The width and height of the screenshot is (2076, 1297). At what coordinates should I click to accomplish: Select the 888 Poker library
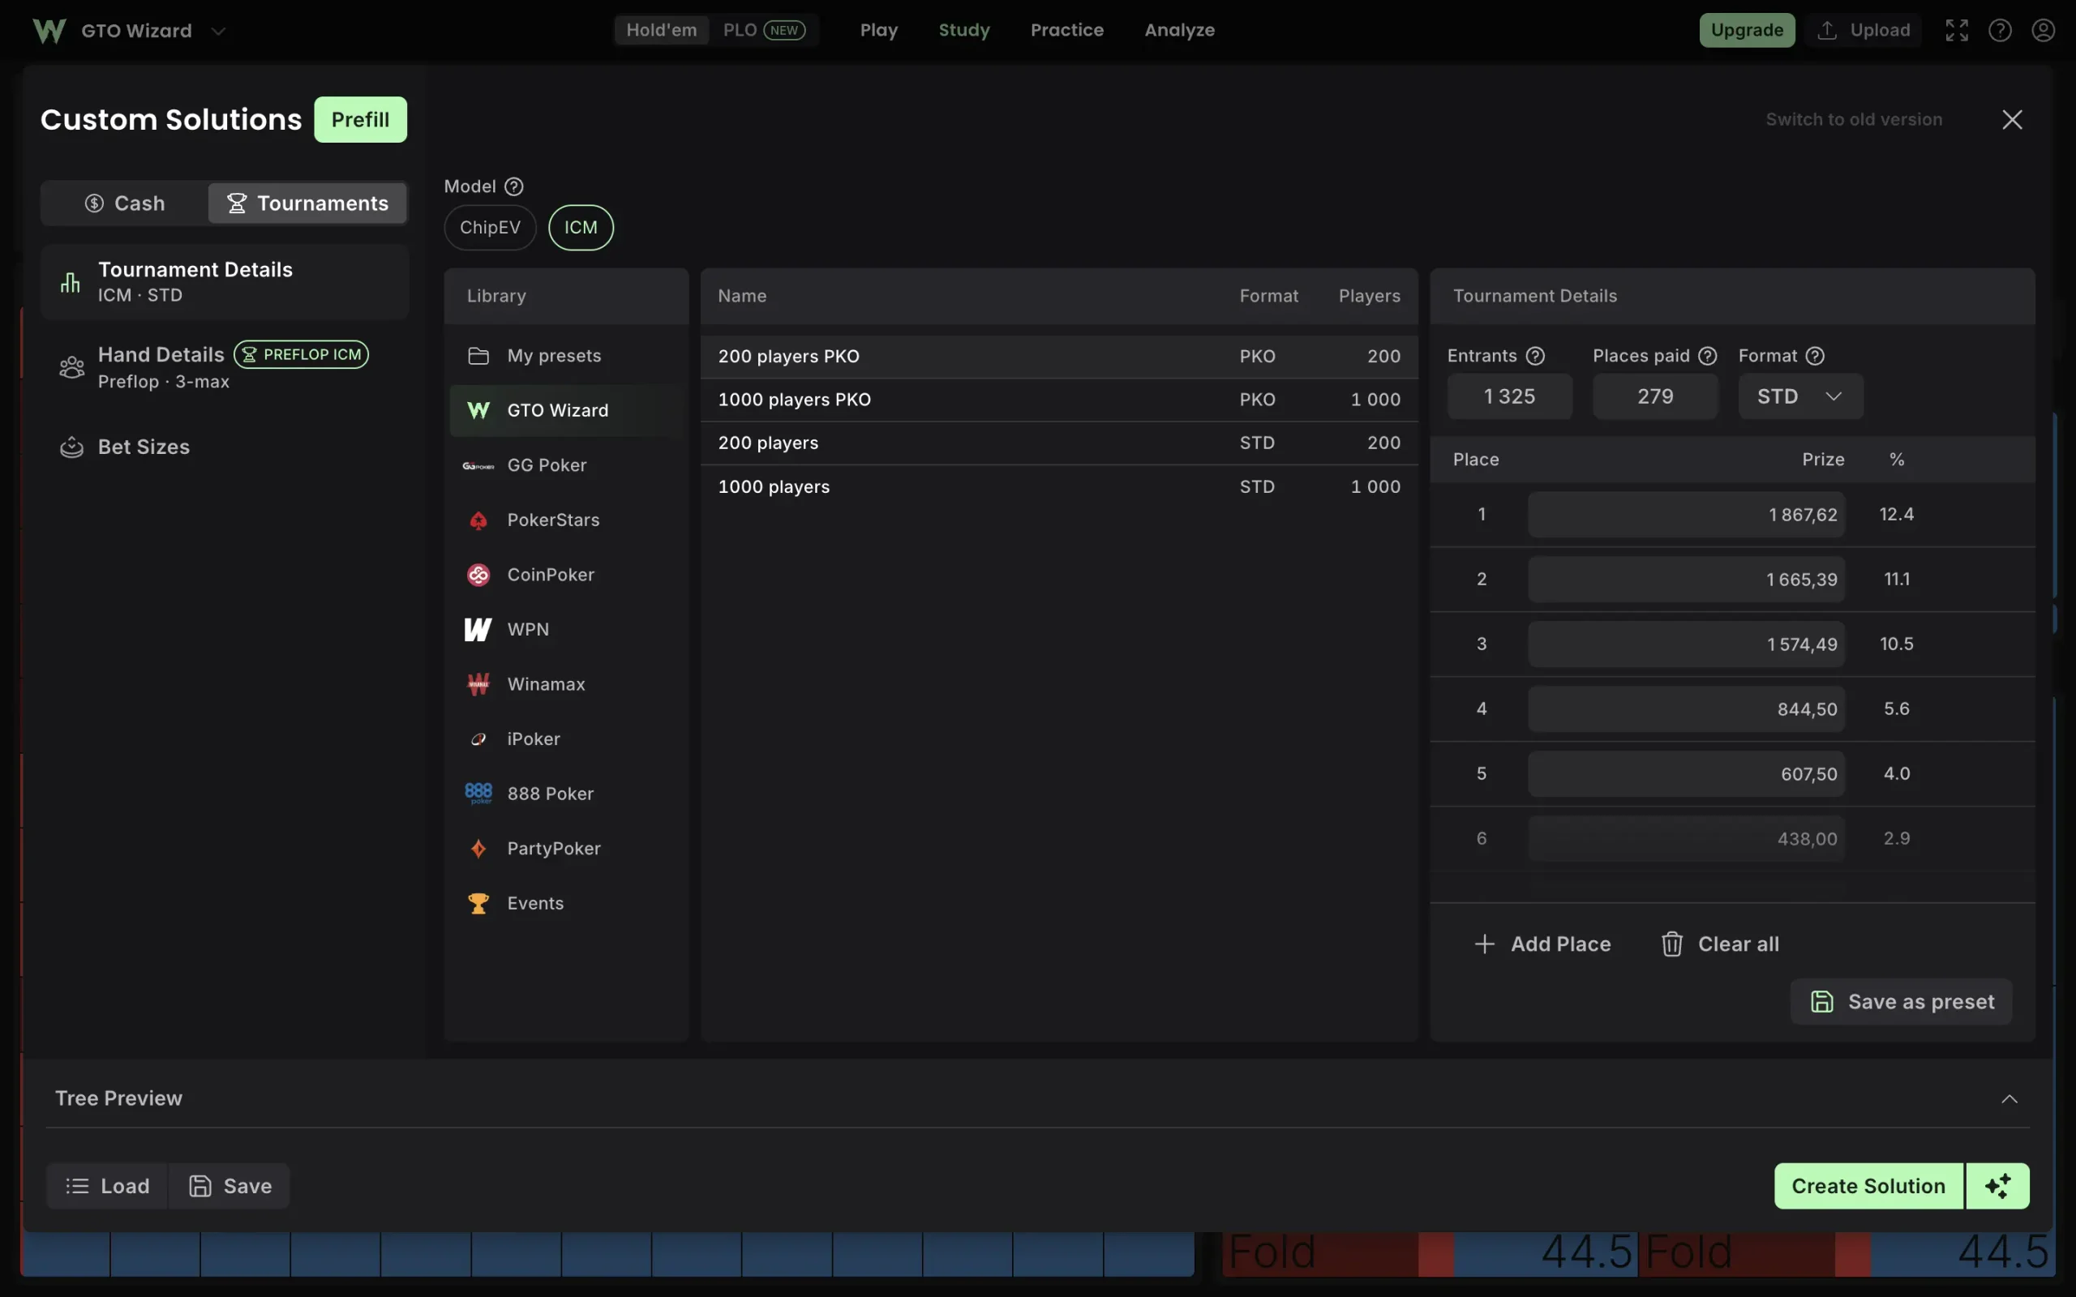tap(566, 794)
